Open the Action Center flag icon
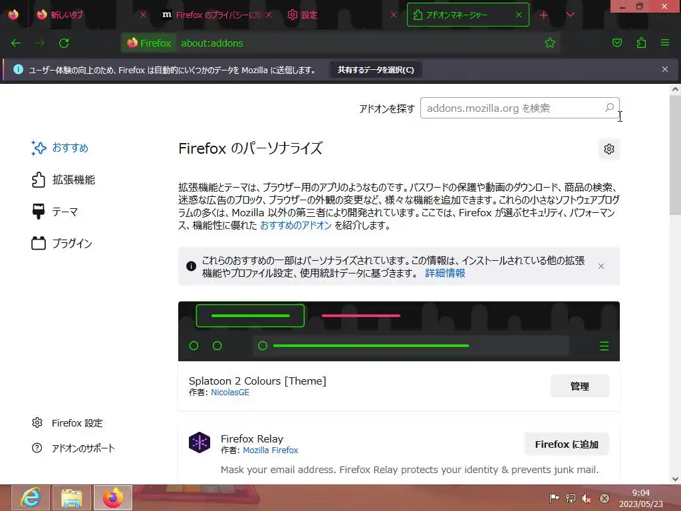This screenshot has width=681, height=511. [x=554, y=498]
